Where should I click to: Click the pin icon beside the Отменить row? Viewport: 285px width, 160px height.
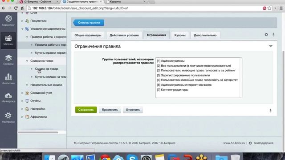[270, 110]
